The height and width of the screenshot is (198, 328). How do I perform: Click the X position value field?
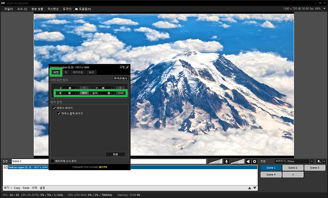pyautogui.click(x=84, y=88)
